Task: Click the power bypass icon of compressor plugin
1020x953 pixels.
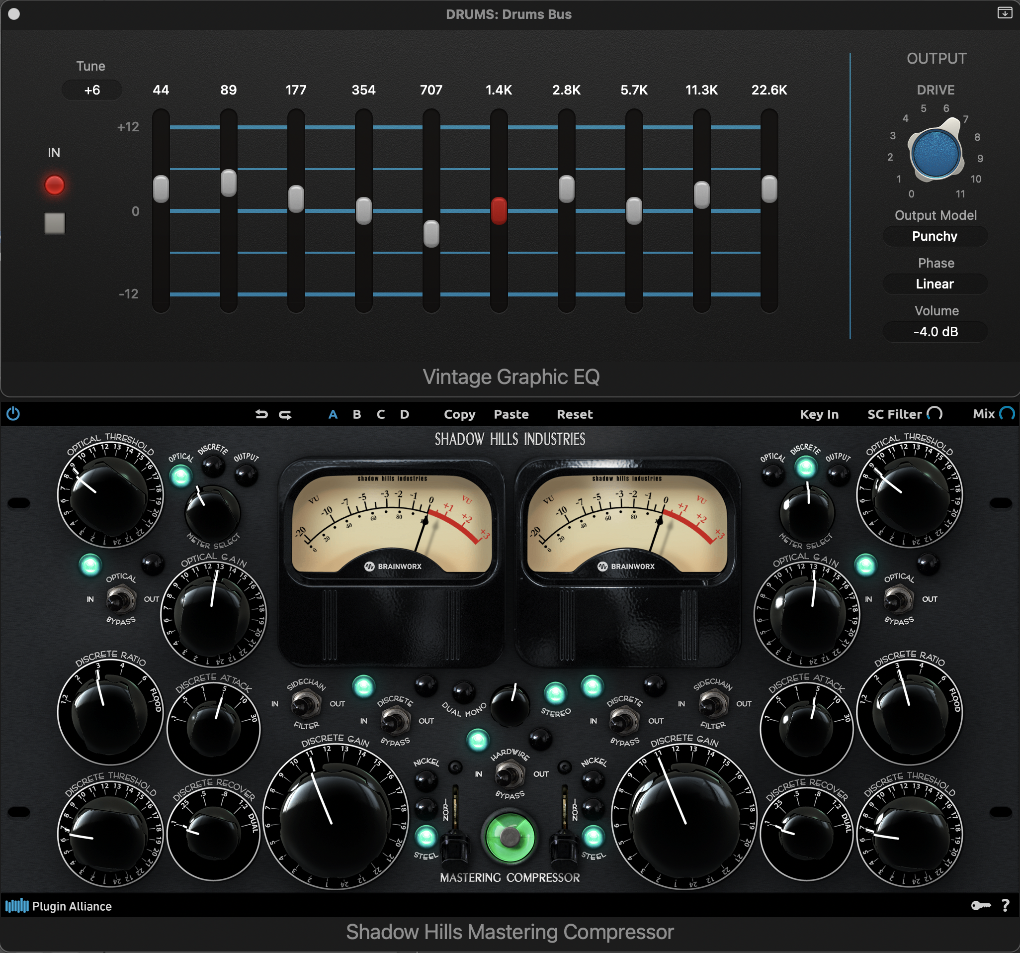Action: [13, 414]
